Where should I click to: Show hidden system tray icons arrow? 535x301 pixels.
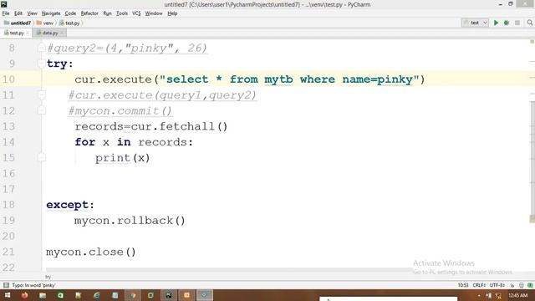pyautogui.click(x=479, y=295)
